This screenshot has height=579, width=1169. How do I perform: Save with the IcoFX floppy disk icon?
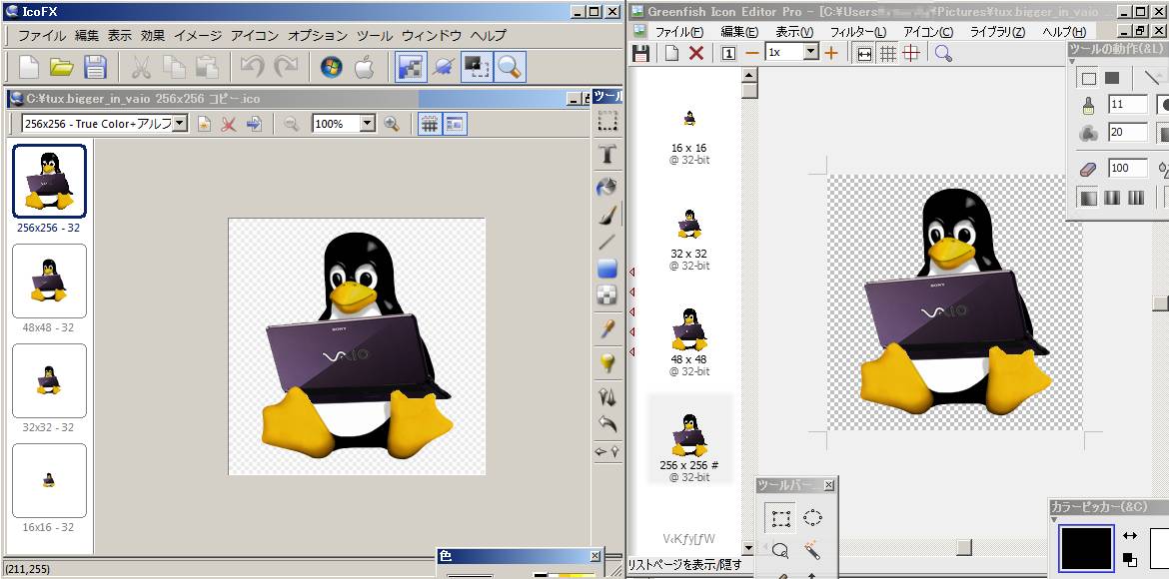96,67
